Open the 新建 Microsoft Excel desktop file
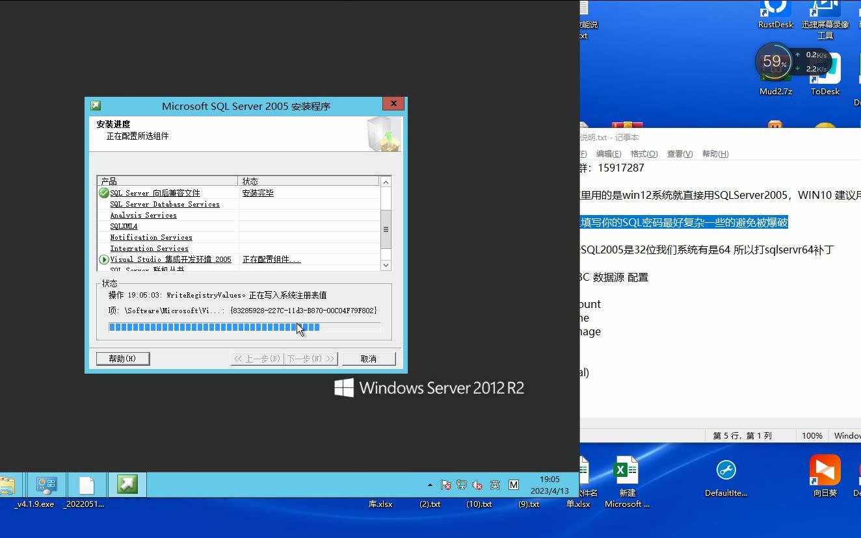The height and width of the screenshot is (538, 861). point(627,481)
